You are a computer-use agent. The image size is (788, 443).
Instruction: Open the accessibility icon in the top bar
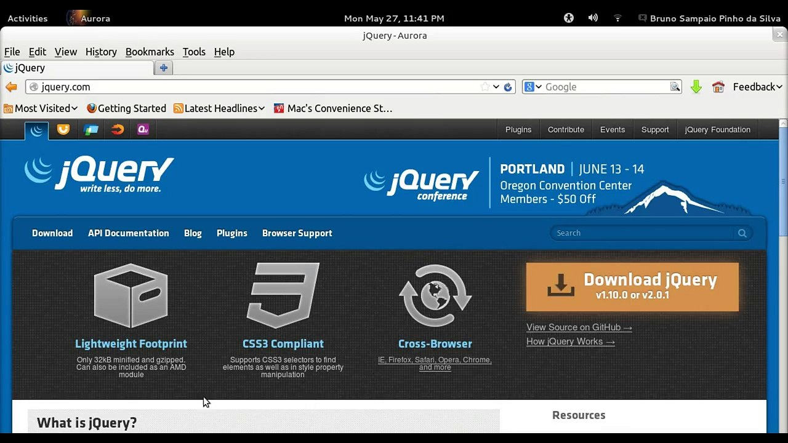pos(569,18)
